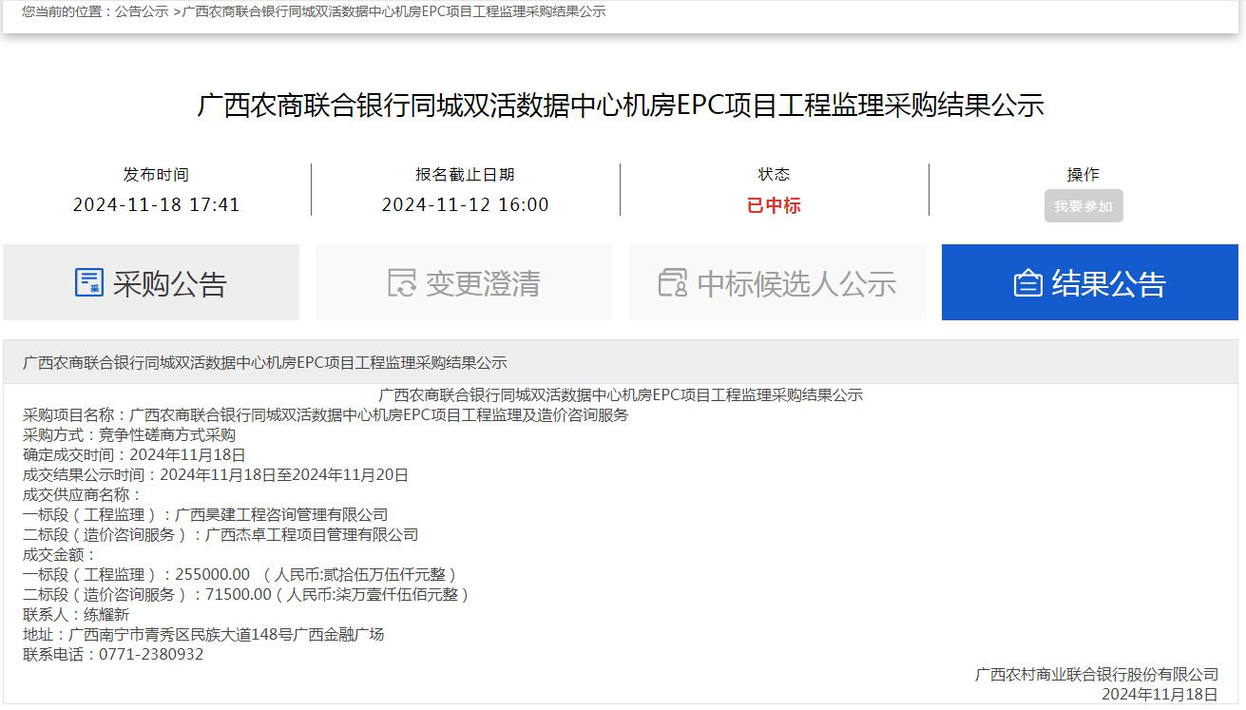Click the 成交金额： label
This screenshot has width=1246, height=710.
[x=60, y=554]
